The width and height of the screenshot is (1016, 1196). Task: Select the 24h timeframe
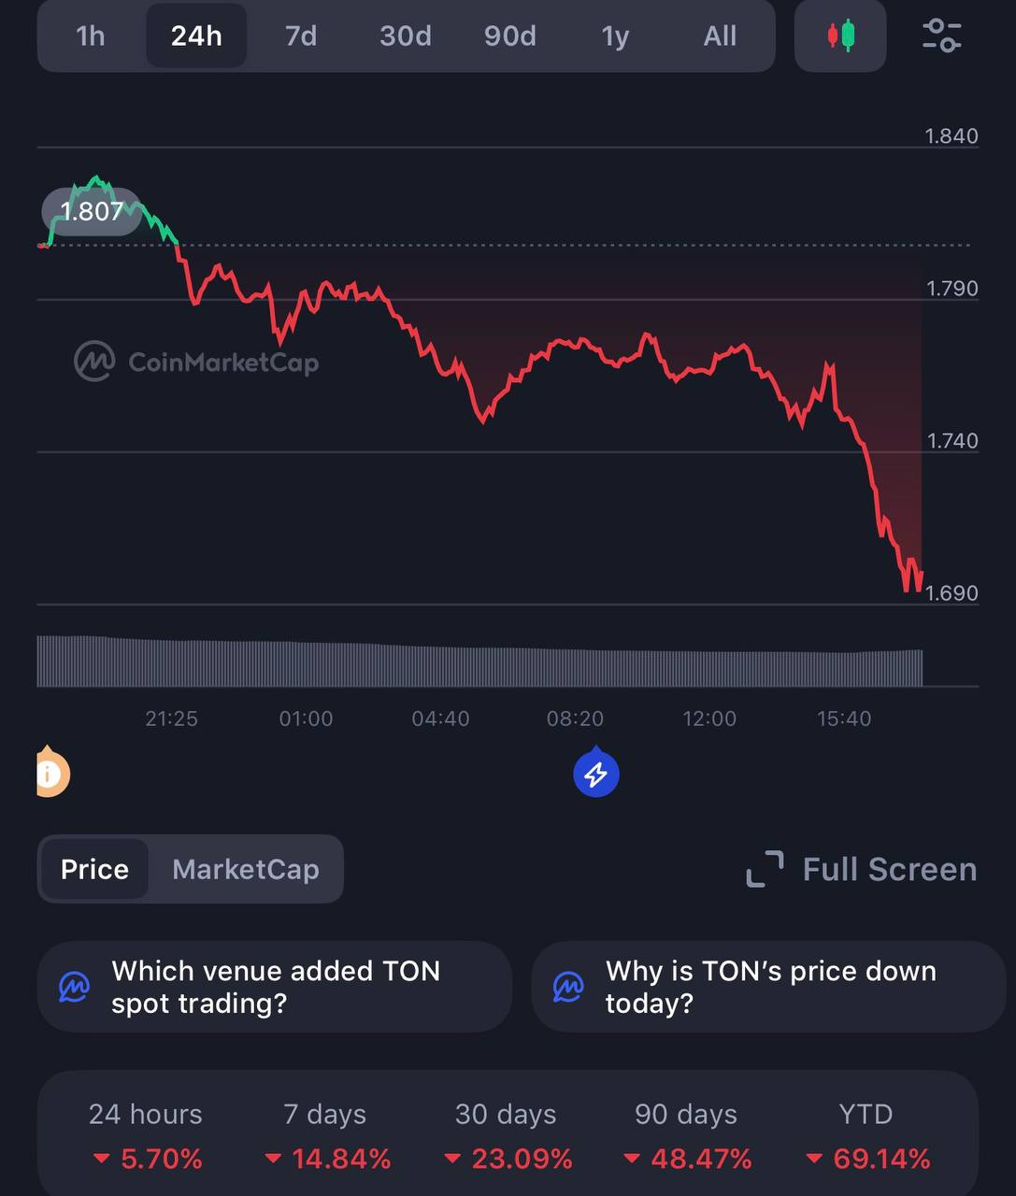(x=196, y=36)
